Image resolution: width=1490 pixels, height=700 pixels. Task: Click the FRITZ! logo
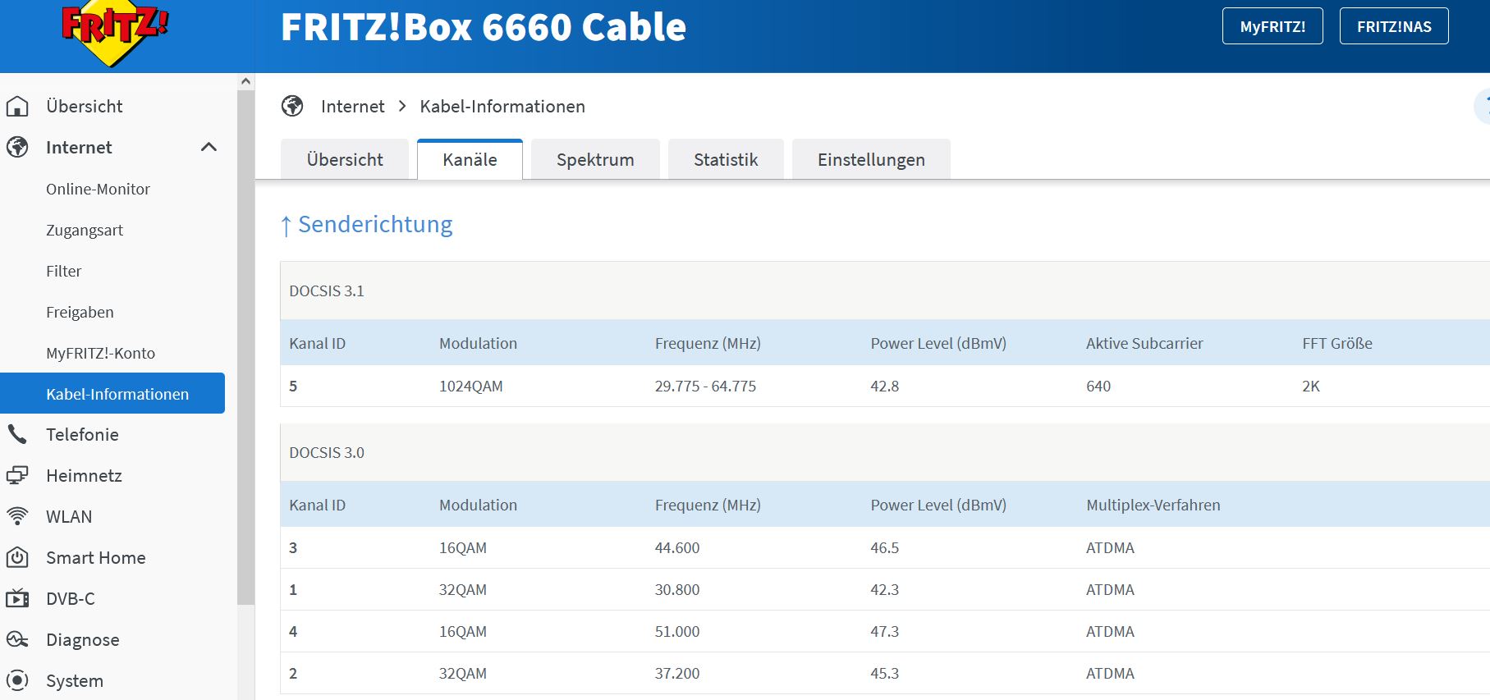(114, 33)
